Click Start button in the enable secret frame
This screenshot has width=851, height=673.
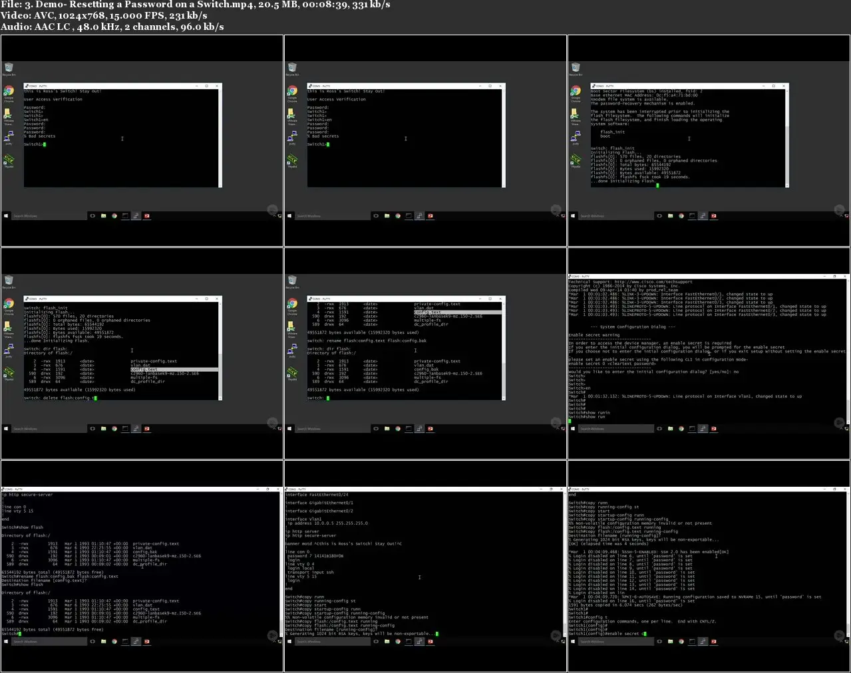(x=574, y=641)
